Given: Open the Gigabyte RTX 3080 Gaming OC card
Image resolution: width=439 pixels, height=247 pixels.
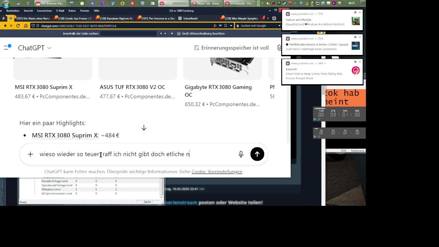Looking at the screenshot, I should click(x=223, y=82).
